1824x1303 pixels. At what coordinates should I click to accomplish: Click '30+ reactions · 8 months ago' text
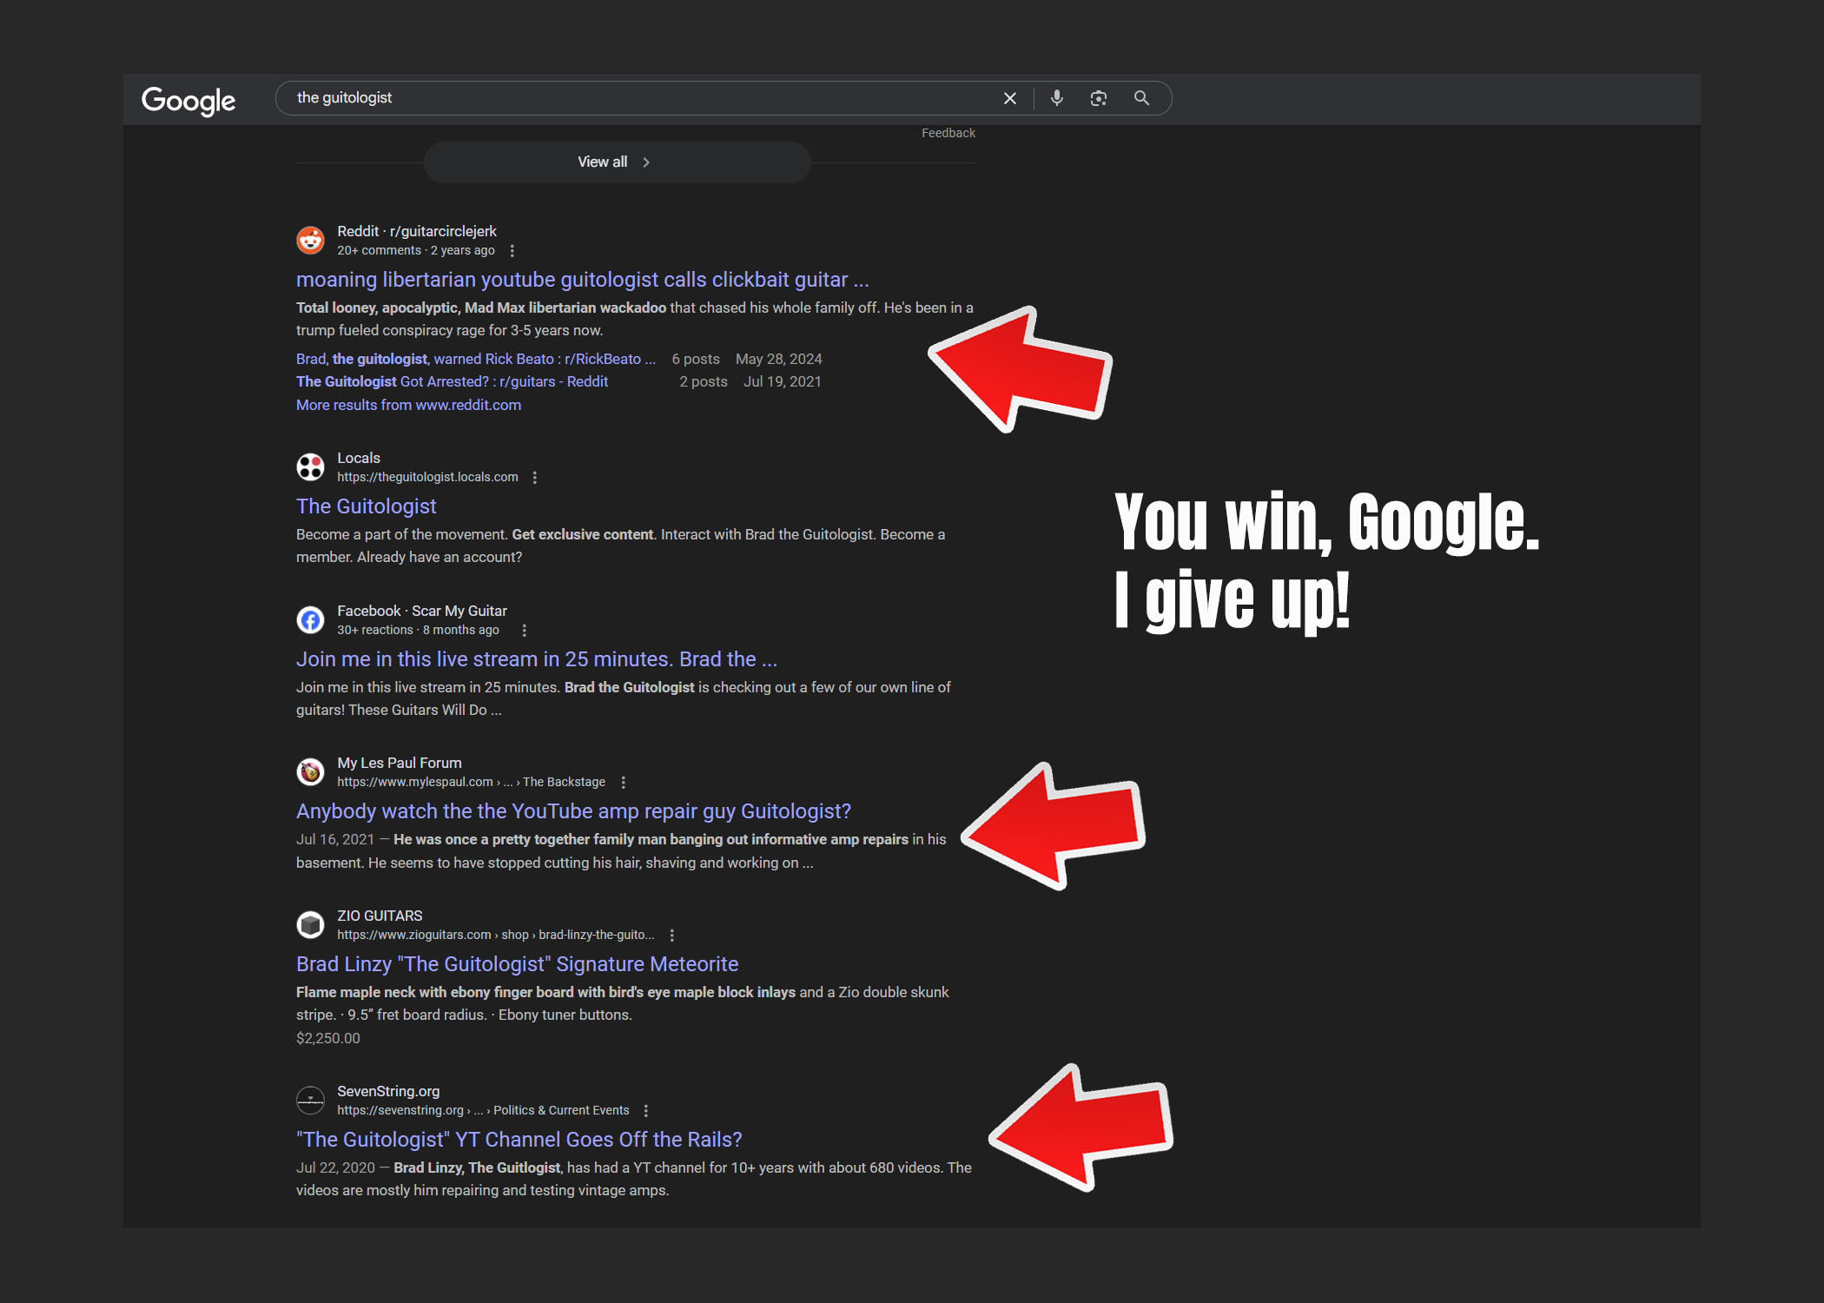point(418,630)
